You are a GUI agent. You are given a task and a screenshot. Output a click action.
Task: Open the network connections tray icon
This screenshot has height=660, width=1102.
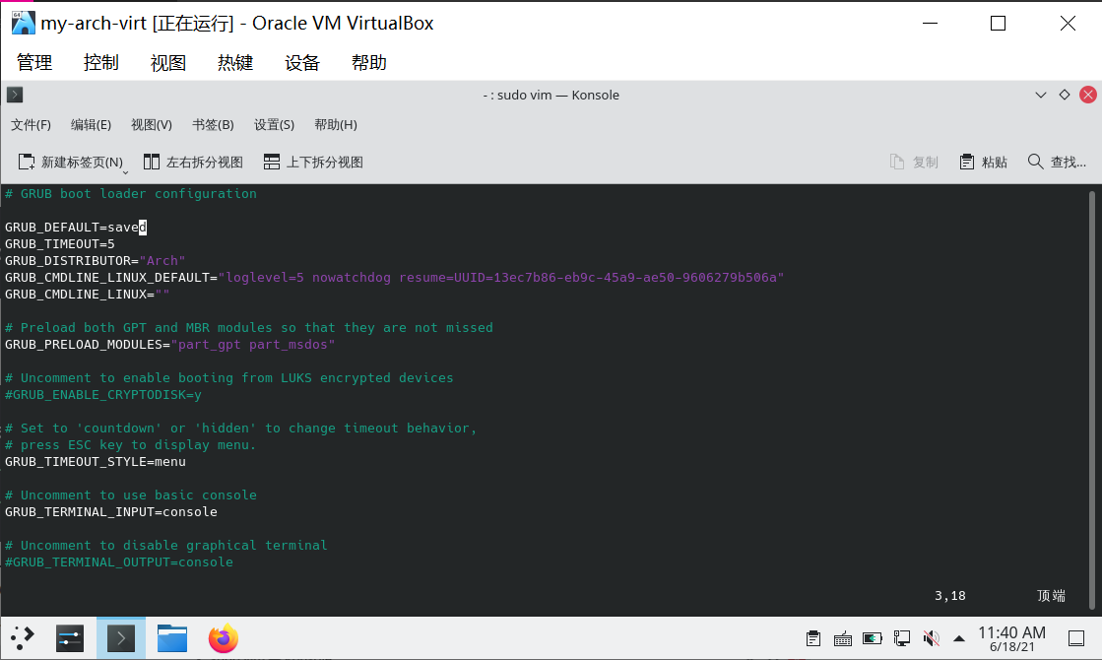[902, 638]
